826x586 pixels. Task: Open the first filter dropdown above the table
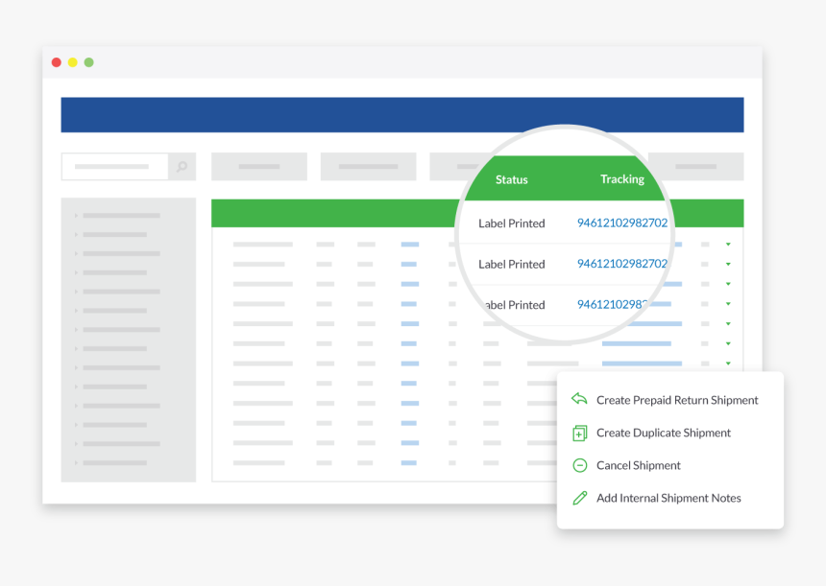tap(258, 166)
